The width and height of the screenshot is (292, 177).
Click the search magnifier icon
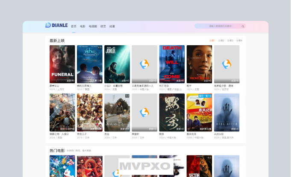pyautogui.click(x=243, y=26)
